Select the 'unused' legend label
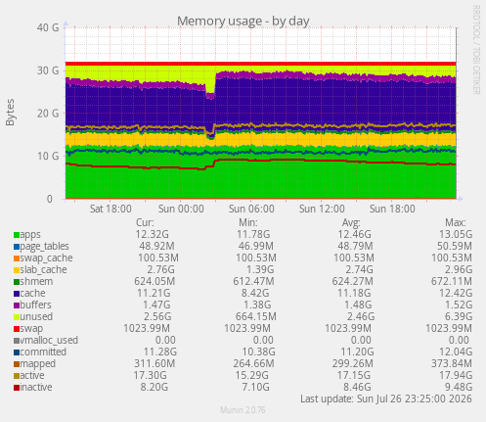The width and height of the screenshot is (486, 422). click(x=36, y=317)
